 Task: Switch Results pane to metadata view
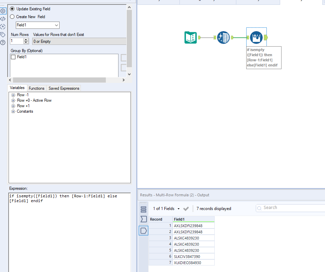click(143, 219)
